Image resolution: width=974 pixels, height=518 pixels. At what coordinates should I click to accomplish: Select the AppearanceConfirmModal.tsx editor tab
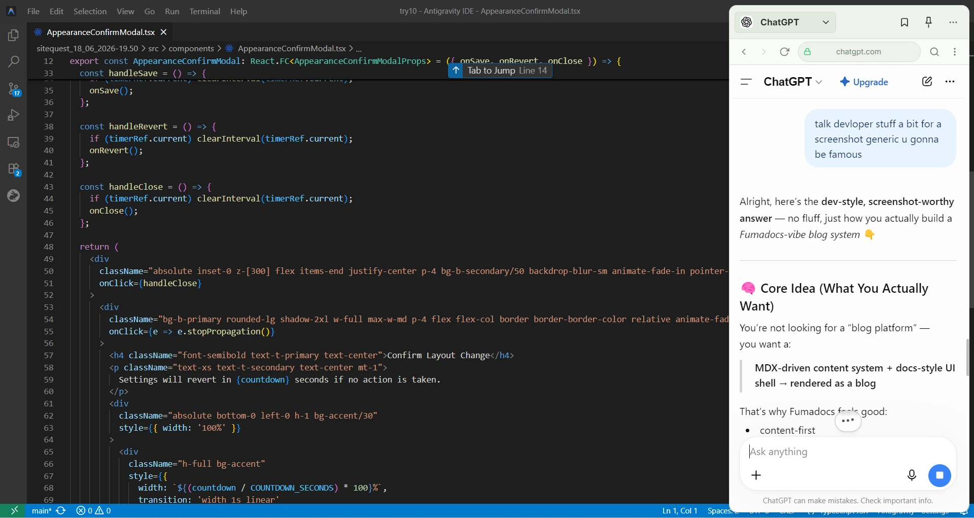pos(100,32)
